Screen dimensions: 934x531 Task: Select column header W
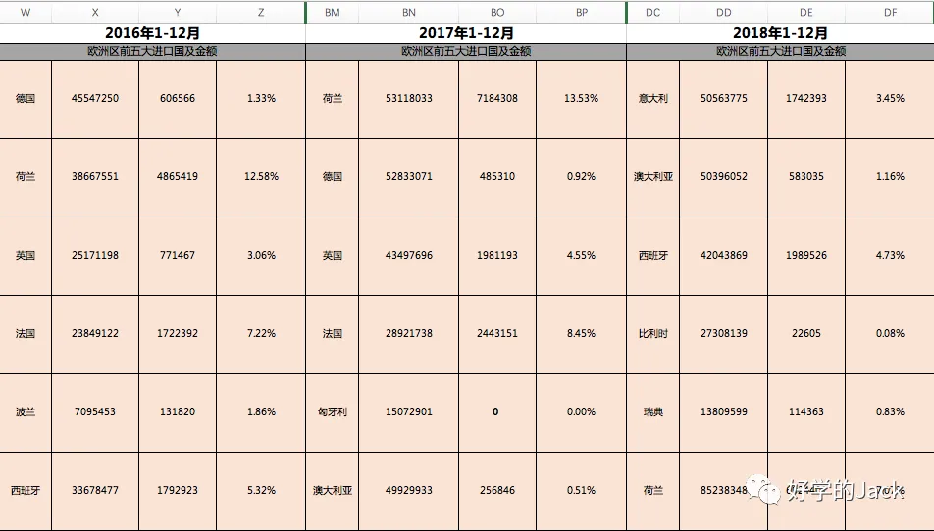click(26, 13)
